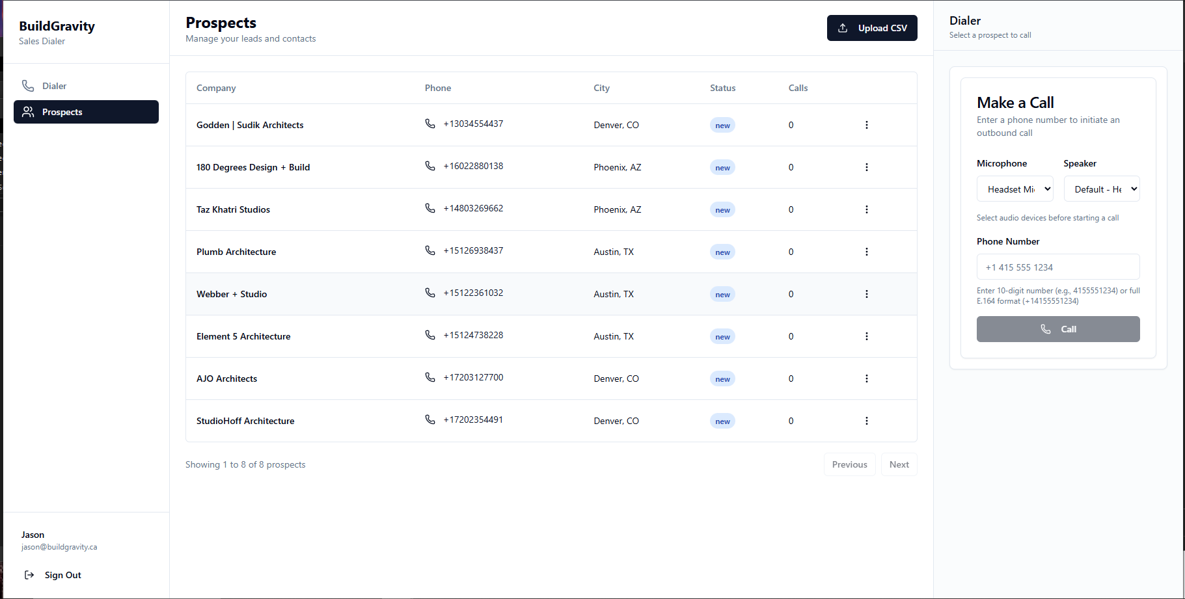Open the actions menu for Webber + Studio
This screenshot has width=1185, height=599.
(866, 294)
